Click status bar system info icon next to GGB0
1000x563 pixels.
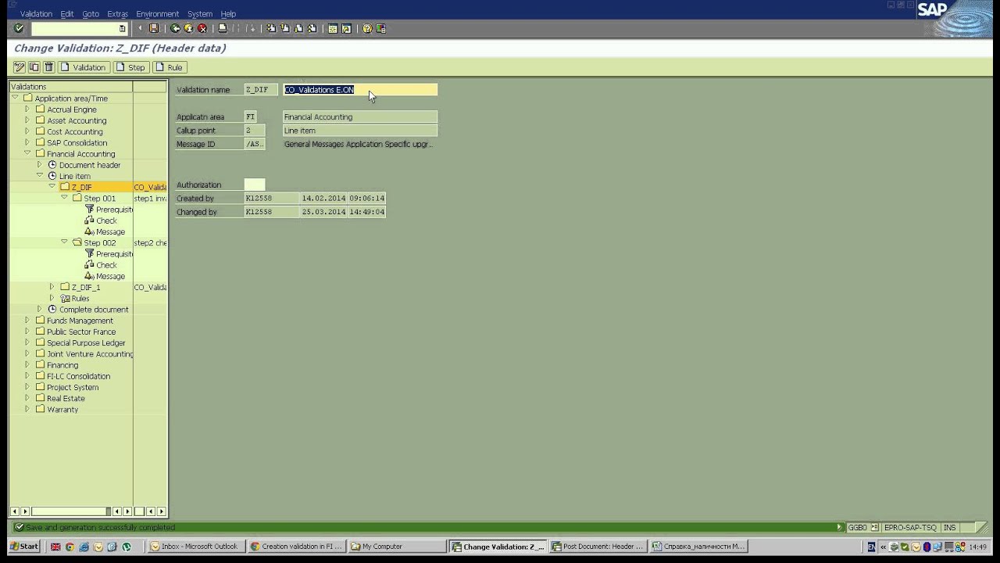point(874,528)
